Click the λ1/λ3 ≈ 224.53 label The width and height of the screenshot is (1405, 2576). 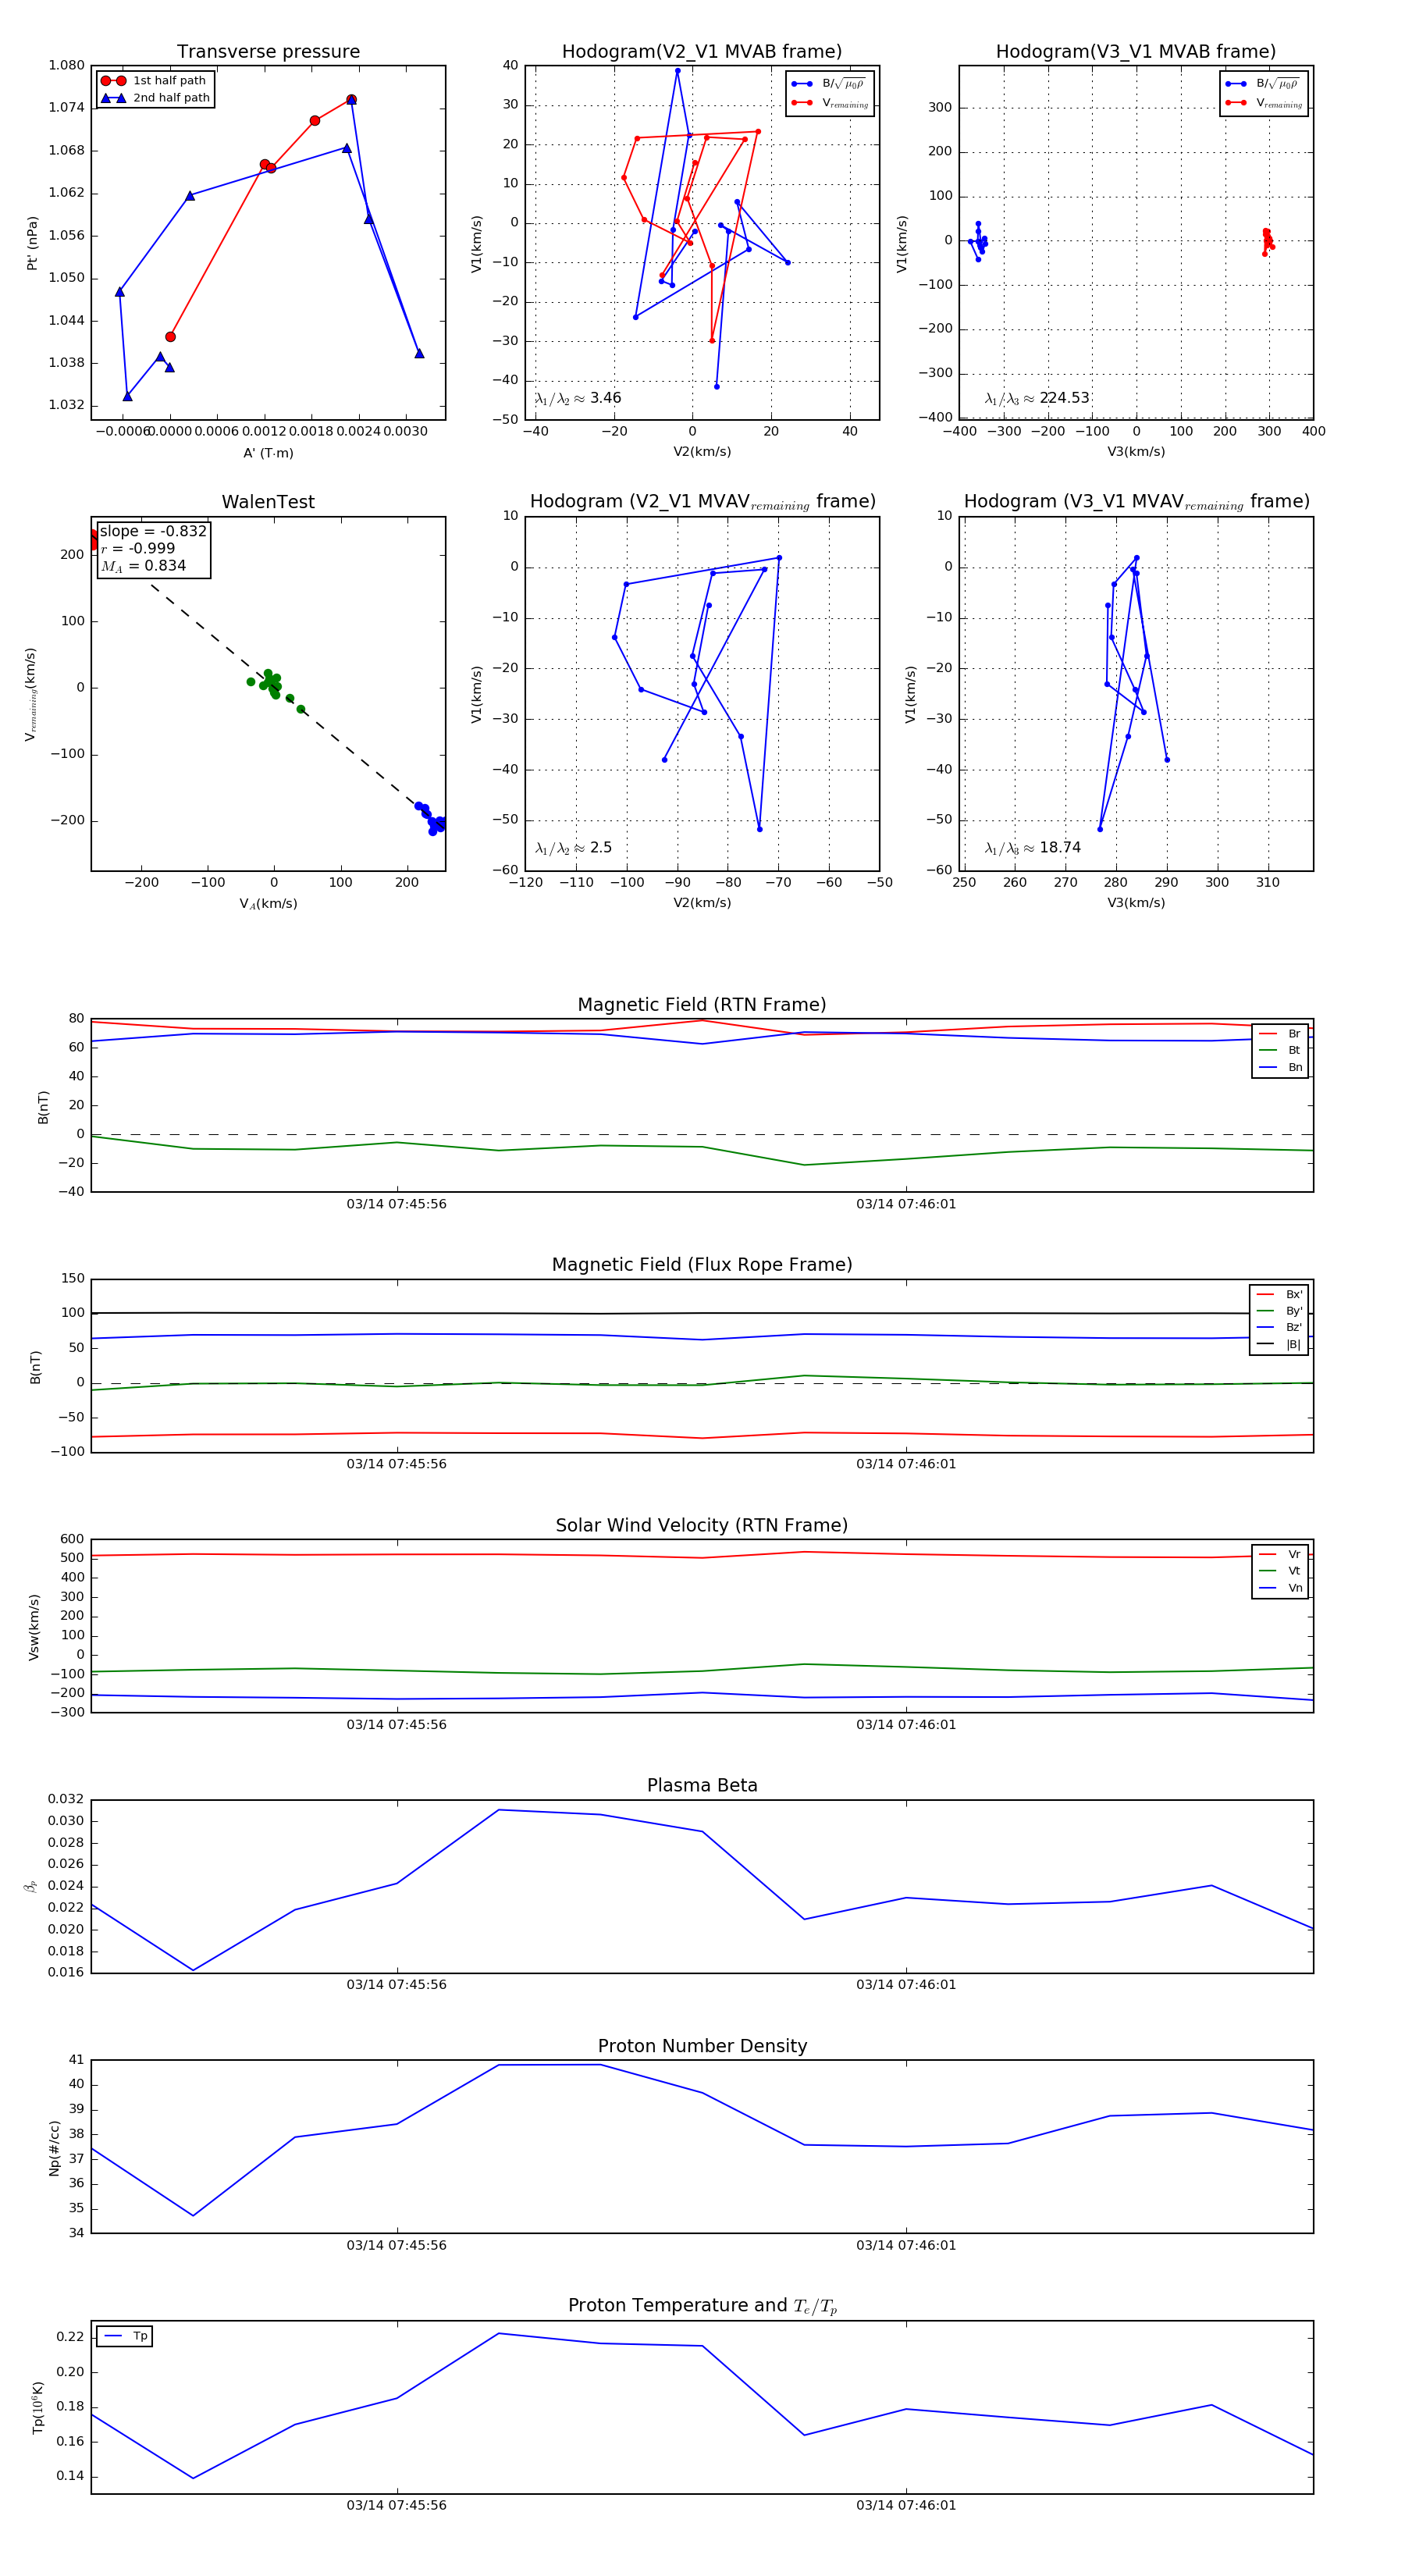tap(1037, 398)
